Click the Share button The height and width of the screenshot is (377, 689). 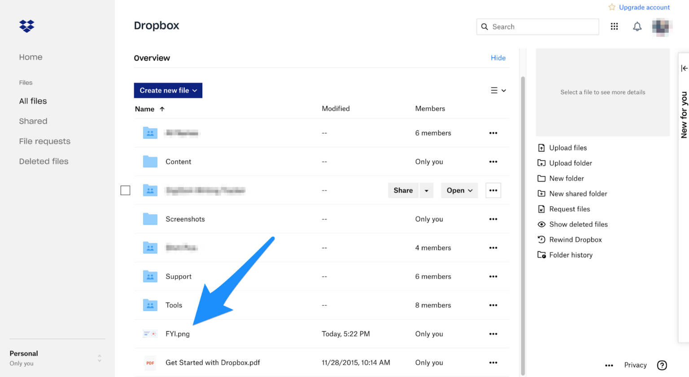pos(403,191)
